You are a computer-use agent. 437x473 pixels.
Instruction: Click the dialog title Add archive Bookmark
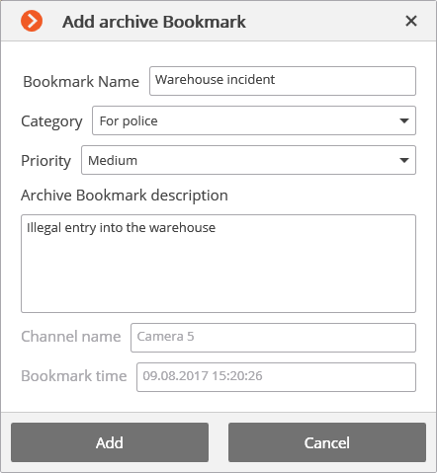pyautogui.click(x=154, y=22)
